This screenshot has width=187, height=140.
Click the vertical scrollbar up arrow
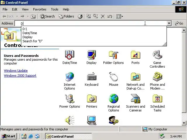pos(184,30)
